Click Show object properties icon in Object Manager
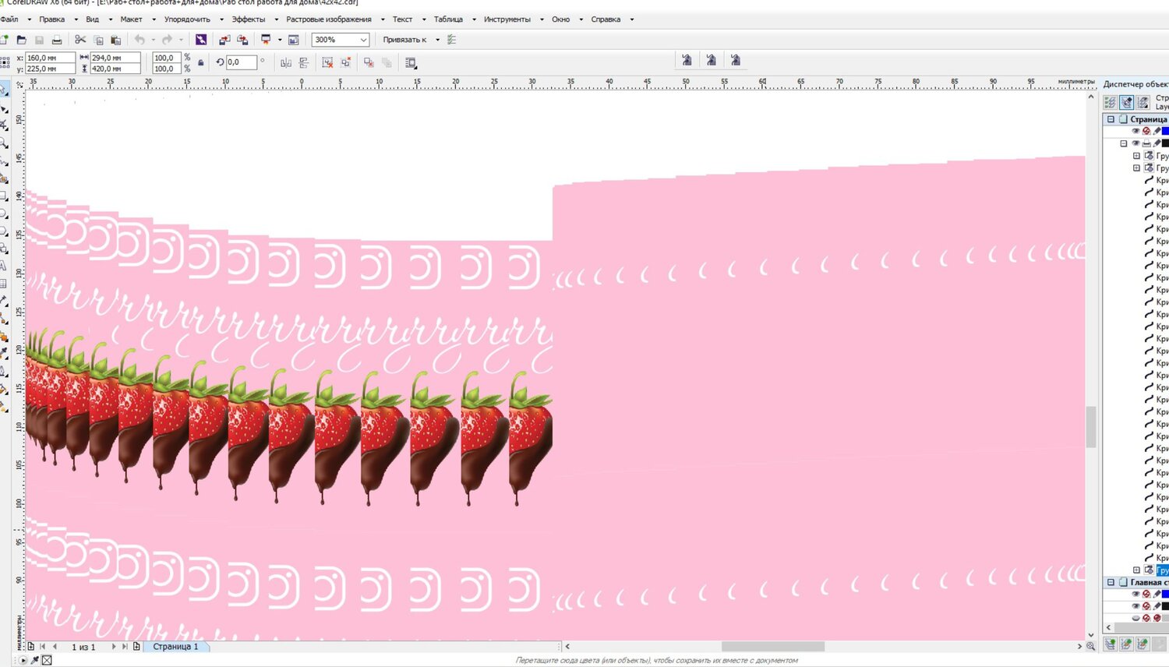 click(1111, 102)
